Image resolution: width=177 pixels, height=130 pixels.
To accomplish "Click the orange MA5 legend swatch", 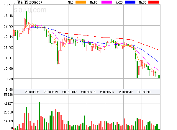I will tap(81, 2).
